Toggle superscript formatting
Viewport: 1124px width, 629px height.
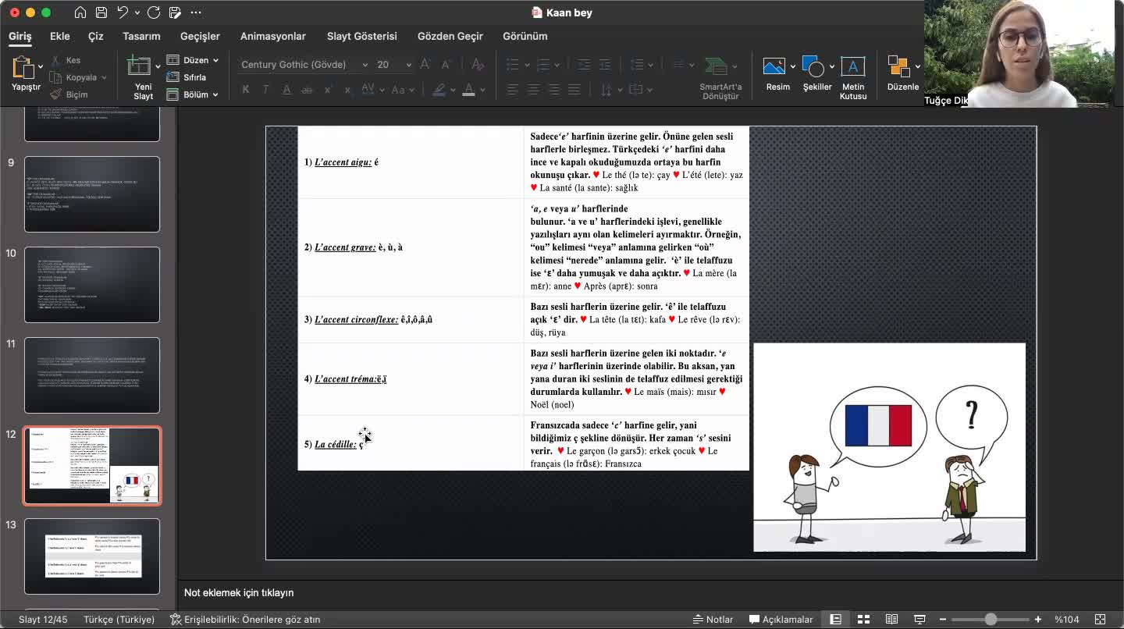[x=328, y=90]
